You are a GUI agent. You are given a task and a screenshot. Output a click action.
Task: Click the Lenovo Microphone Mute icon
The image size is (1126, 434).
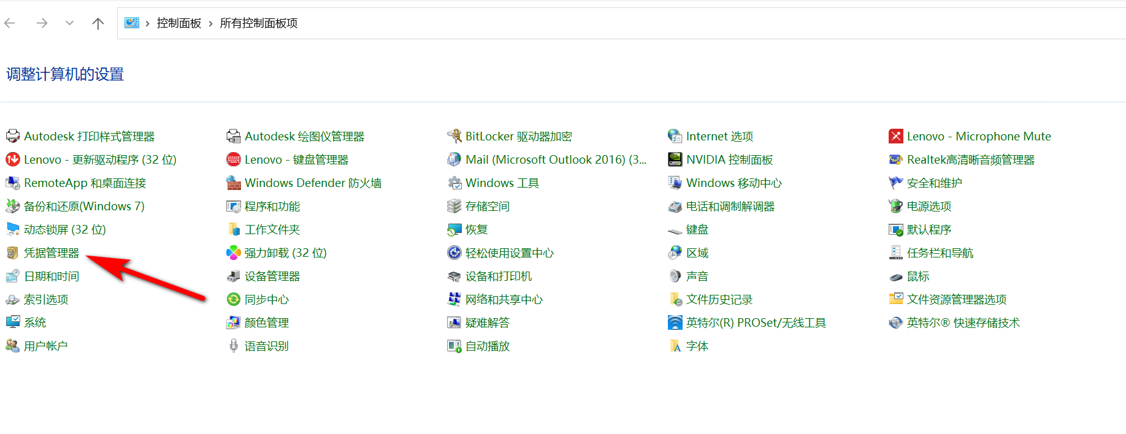point(895,136)
